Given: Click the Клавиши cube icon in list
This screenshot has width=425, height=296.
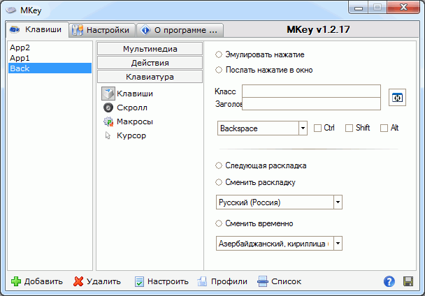Looking at the screenshot, I should click(x=108, y=94).
